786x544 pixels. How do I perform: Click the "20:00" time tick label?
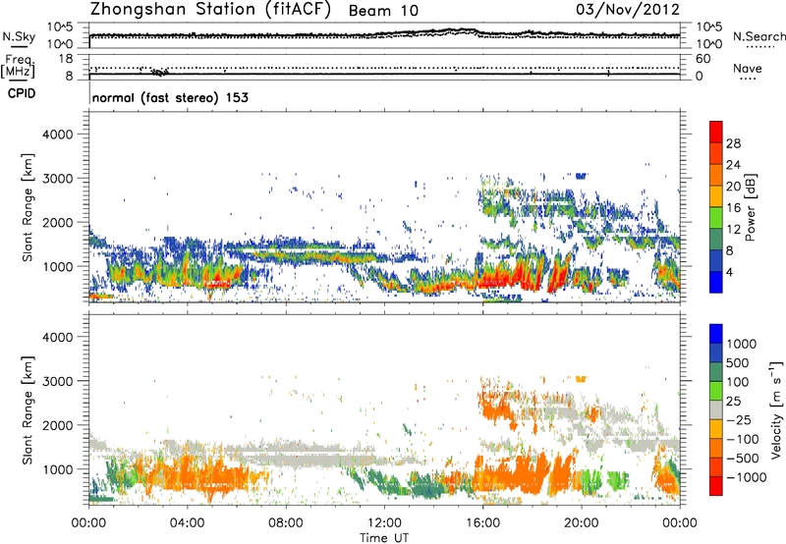point(582,523)
